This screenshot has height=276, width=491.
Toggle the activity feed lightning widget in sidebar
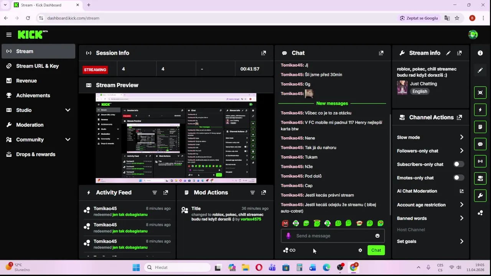[480, 110]
